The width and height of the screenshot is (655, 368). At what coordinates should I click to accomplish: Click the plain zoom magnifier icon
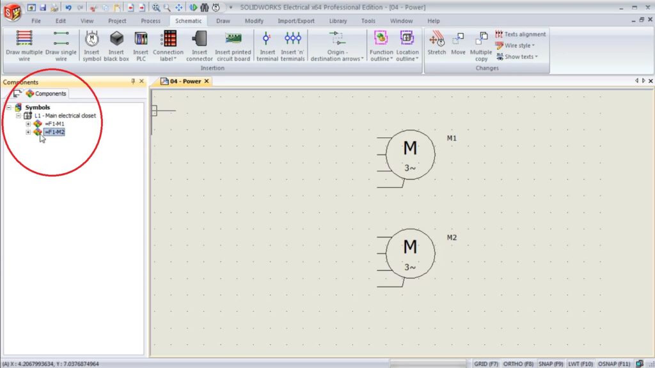tap(167, 8)
